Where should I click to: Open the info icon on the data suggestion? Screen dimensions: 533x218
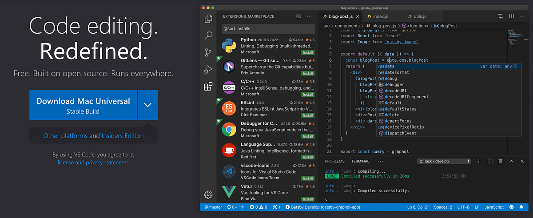click(515, 66)
